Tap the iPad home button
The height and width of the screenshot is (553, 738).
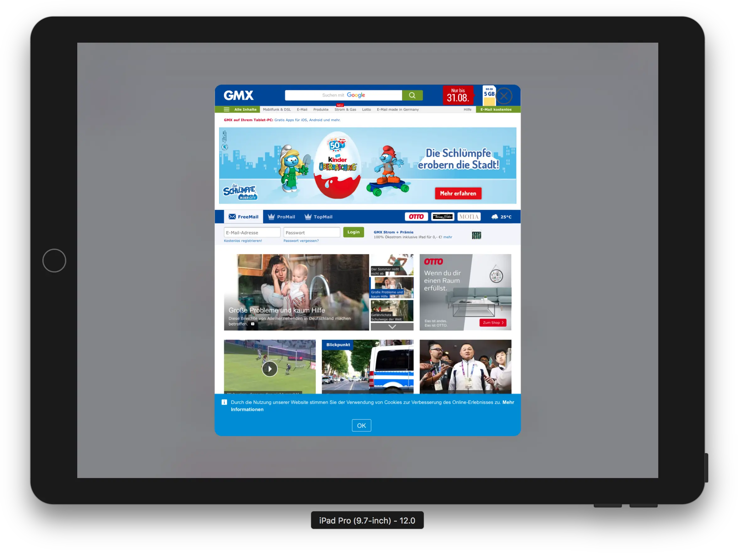tap(54, 261)
